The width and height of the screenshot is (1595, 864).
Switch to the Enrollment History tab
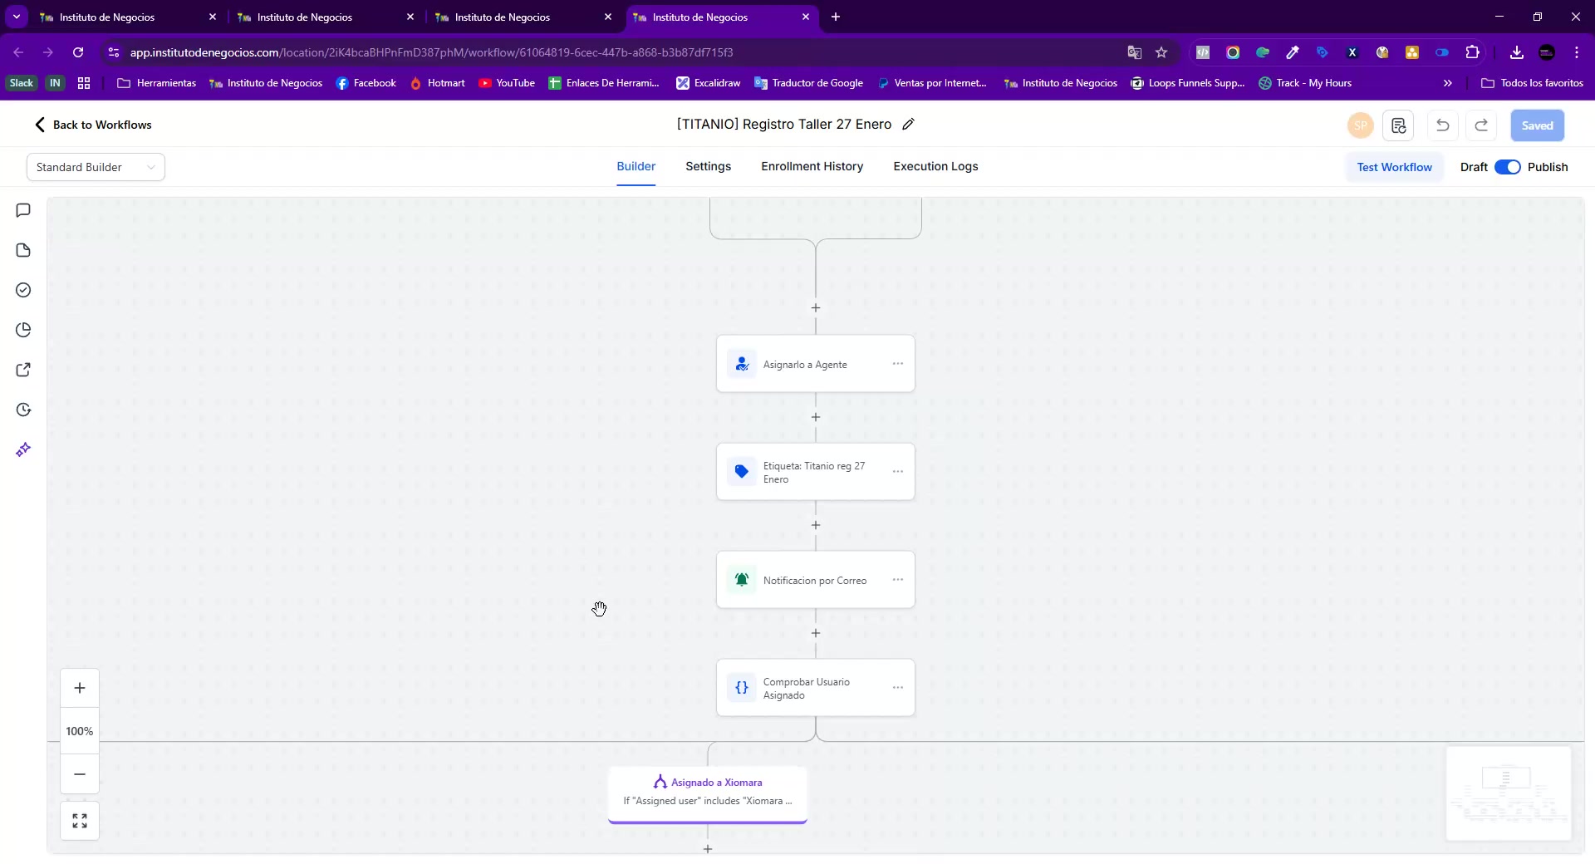pyautogui.click(x=812, y=166)
